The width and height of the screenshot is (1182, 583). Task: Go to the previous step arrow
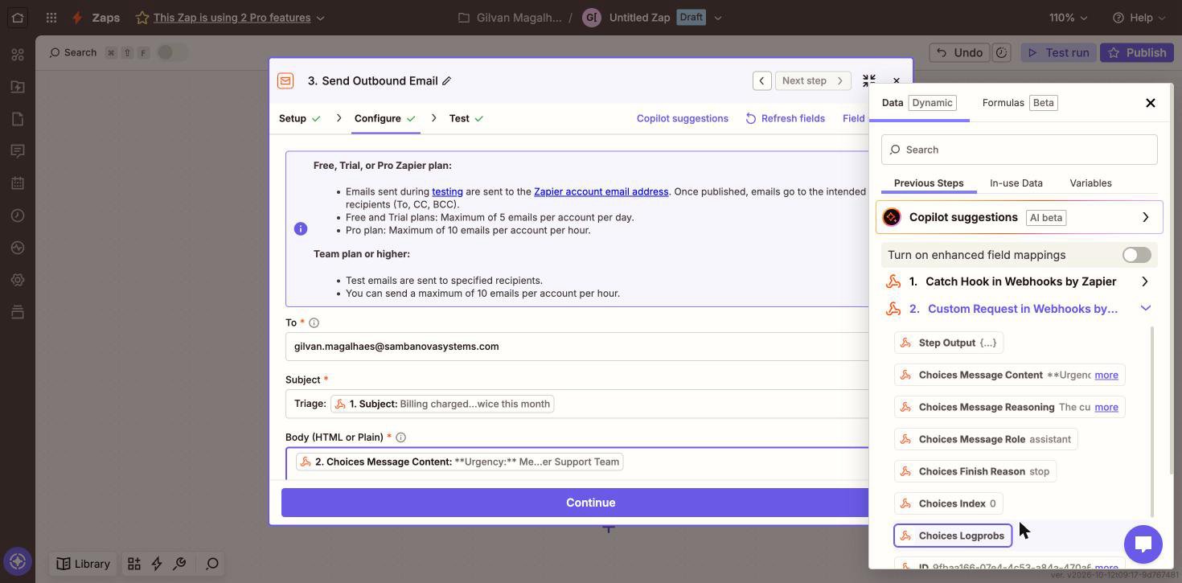[x=762, y=80]
